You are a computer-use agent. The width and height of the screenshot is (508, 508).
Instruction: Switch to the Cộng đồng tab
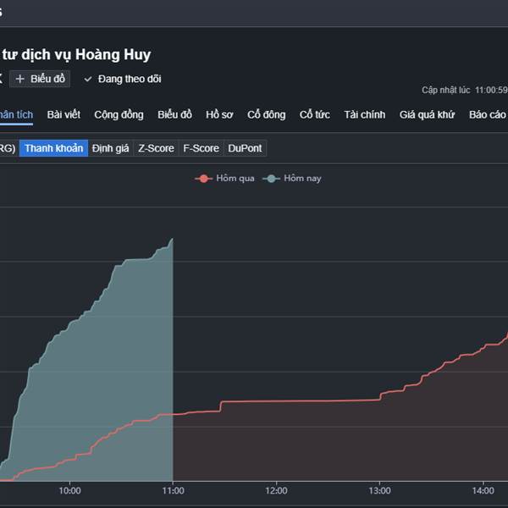tap(119, 115)
